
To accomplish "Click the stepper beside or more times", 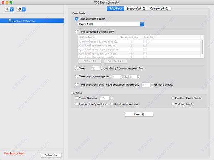I will click(x=152, y=85).
